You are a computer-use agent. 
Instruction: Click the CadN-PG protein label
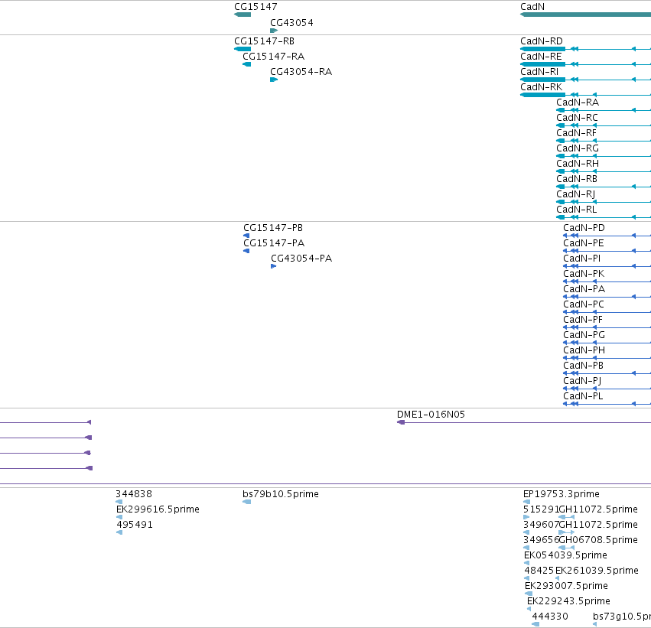click(584, 335)
